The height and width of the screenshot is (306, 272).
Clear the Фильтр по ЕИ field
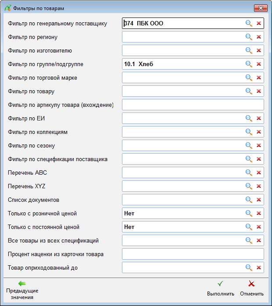[x=258, y=118]
